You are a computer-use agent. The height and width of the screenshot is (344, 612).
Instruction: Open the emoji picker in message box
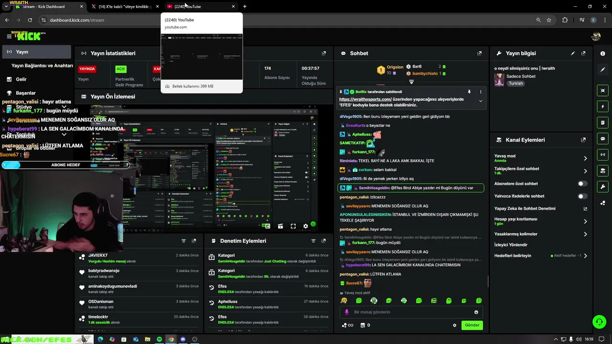coord(476,312)
